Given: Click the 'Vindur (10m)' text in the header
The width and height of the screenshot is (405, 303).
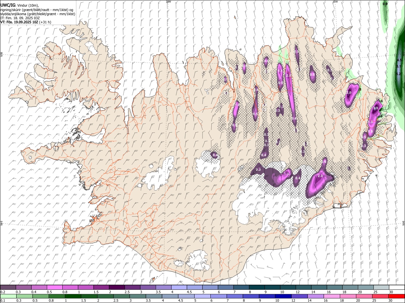Looking at the screenshot, I should tap(27, 5).
